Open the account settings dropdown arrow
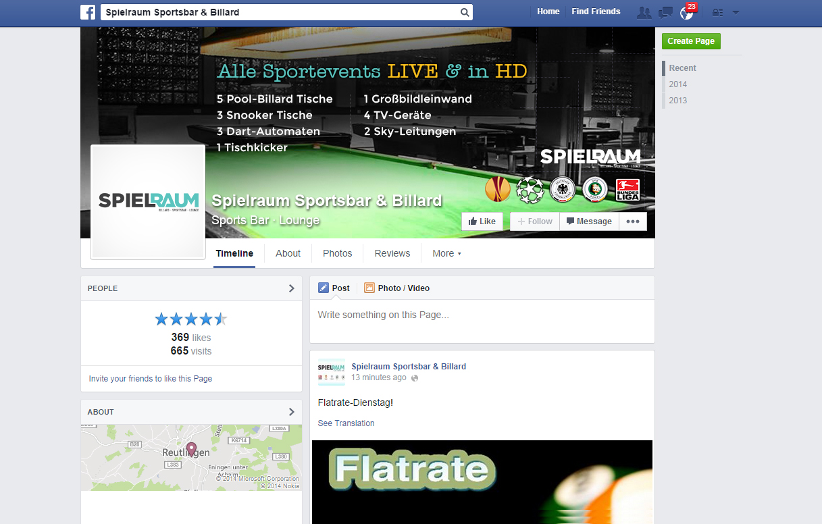The height and width of the screenshot is (524, 822). 736,12
